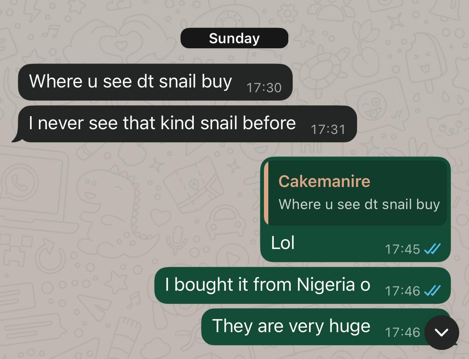Click blue read ticks on Lol message
The height and width of the screenshot is (359, 469).
(x=432, y=249)
